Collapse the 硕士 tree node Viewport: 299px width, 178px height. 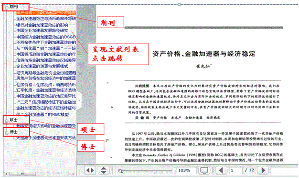tap(7, 121)
